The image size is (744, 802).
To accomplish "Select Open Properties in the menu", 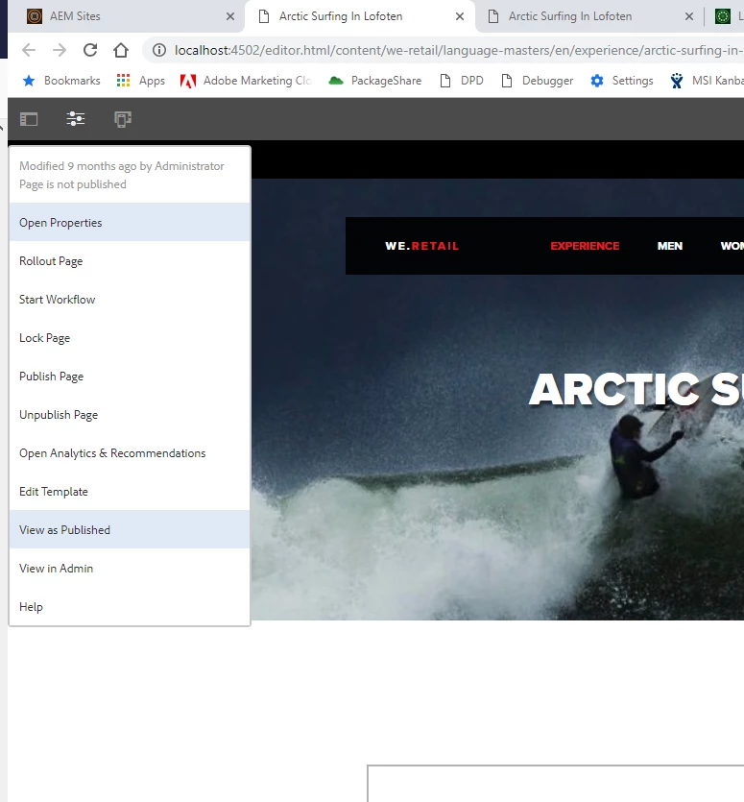I will tap(130, 223).
